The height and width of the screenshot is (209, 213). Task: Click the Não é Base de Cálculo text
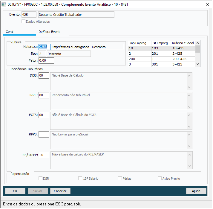point(68,75)
